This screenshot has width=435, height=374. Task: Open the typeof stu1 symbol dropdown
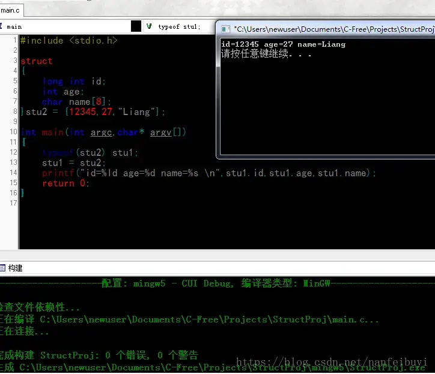coord(178,26)
